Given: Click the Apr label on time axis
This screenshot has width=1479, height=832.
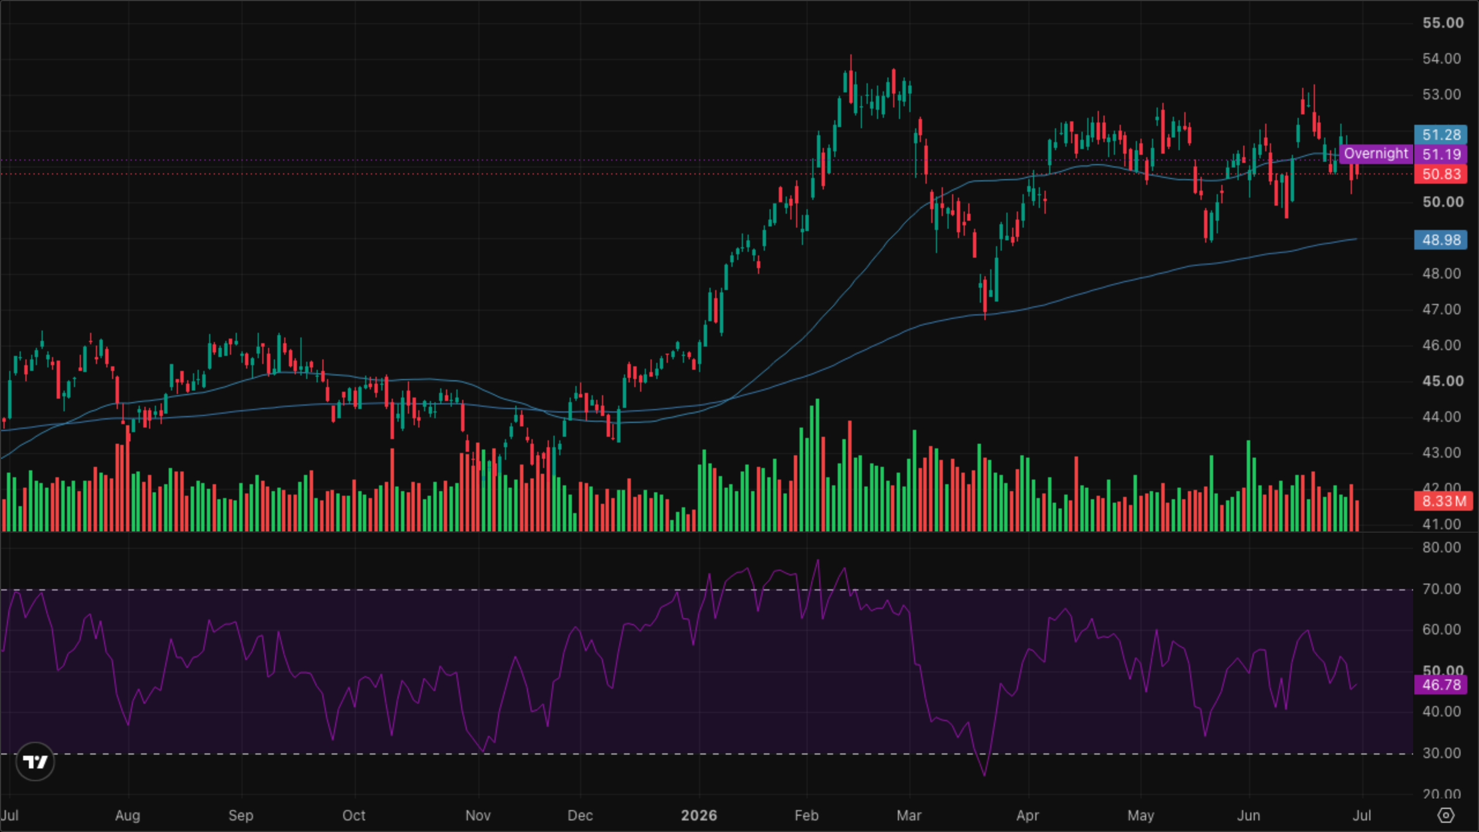Looking at the screenshot, I should click(1027, 815).
